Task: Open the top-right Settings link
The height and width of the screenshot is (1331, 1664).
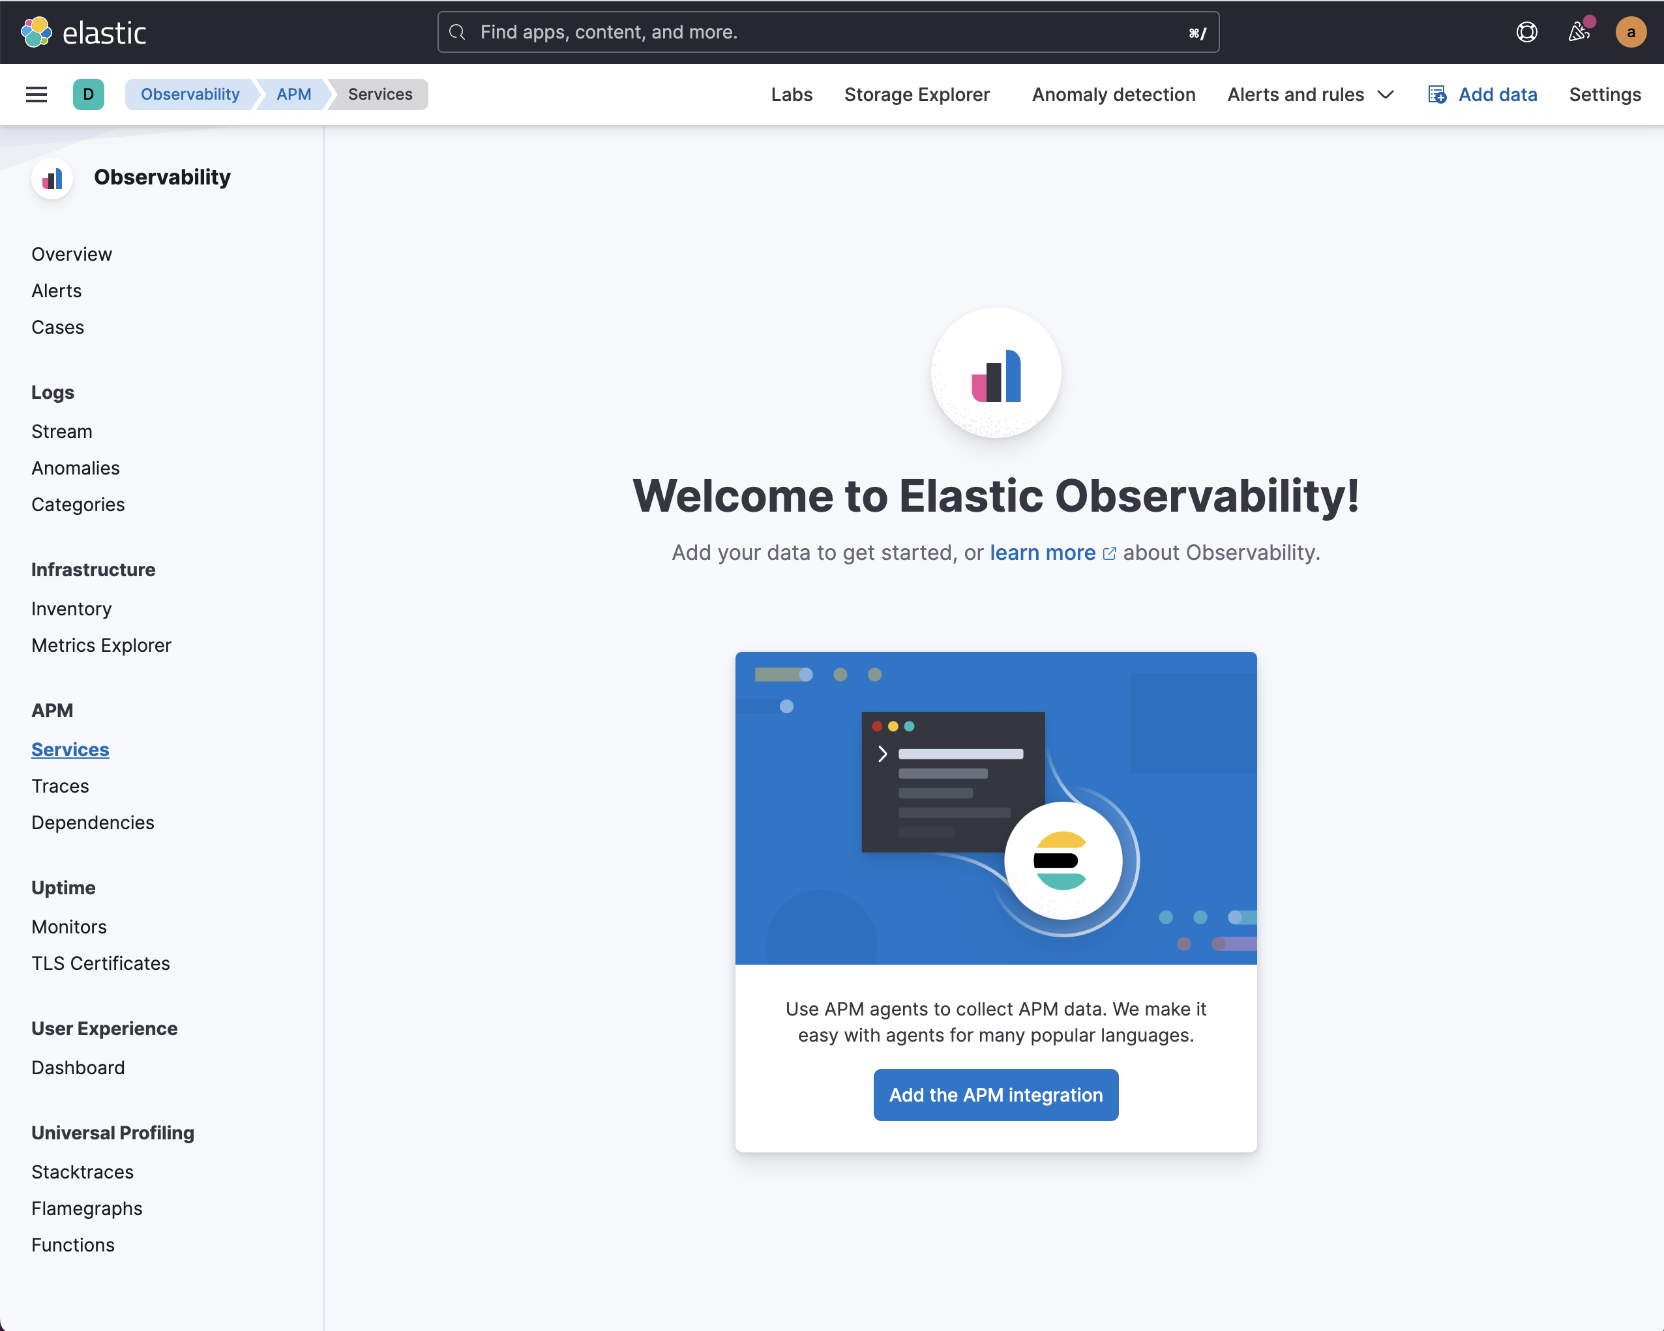Action: [x=1604, y=94]
